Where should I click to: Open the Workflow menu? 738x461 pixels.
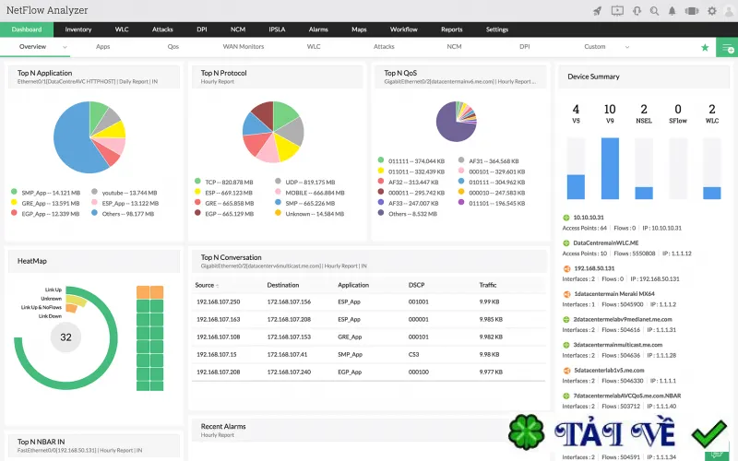[x=403, y=30]
